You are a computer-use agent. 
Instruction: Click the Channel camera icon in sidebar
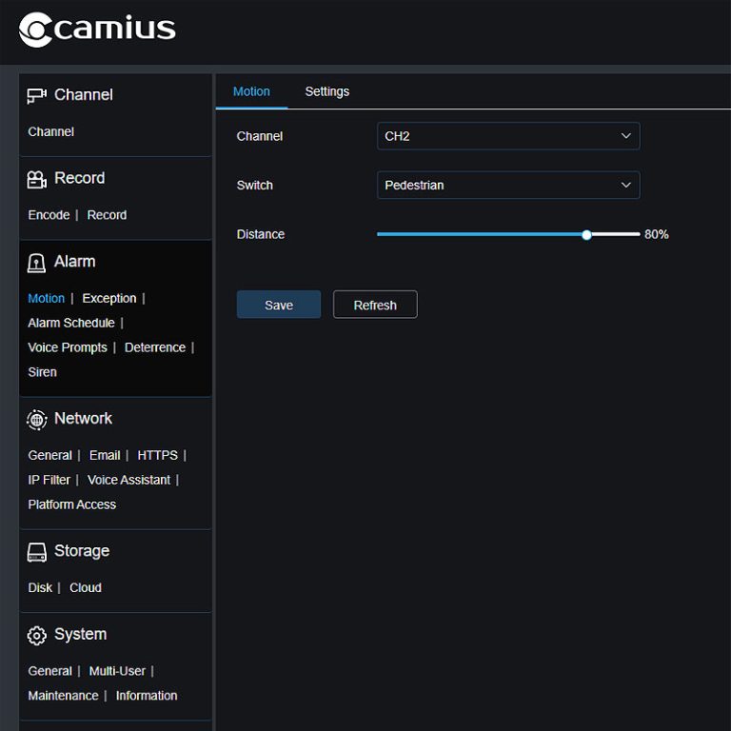(36, 95)
